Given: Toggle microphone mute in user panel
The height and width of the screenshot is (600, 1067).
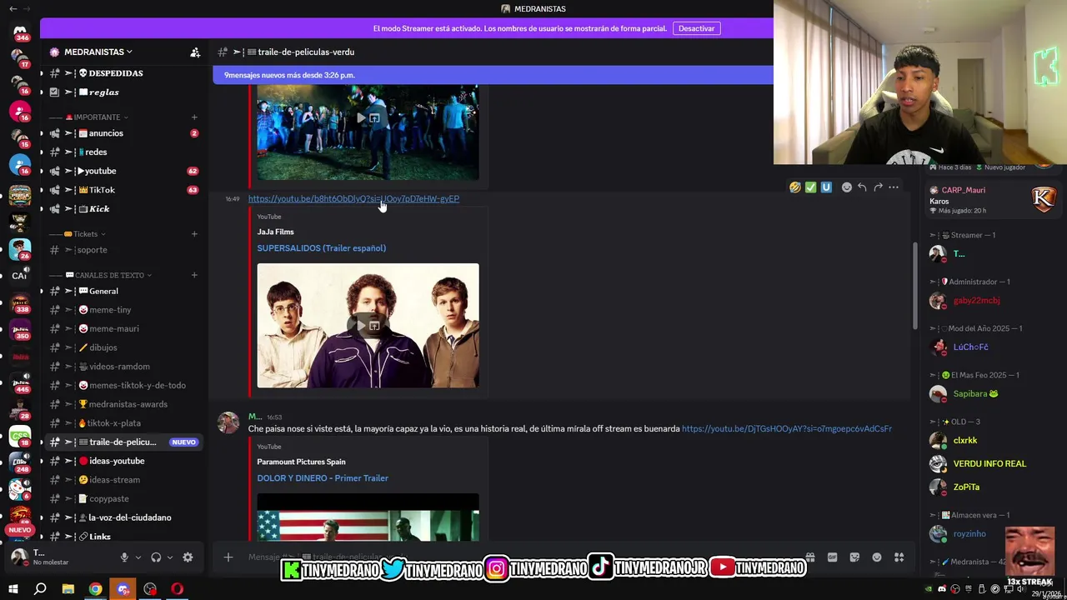Looking at the screenshot, I should tap(124, 557).
